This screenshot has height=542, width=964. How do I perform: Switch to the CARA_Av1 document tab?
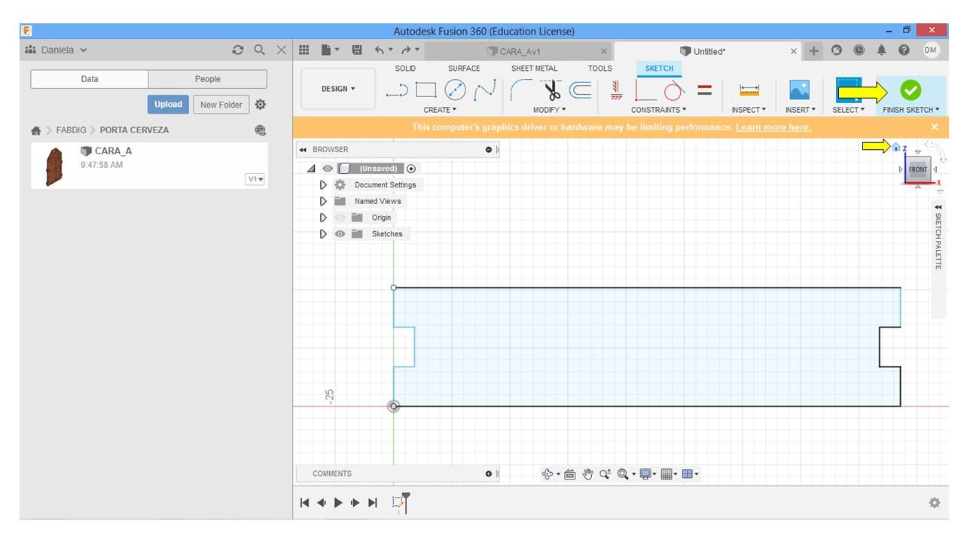coord(520,51)
